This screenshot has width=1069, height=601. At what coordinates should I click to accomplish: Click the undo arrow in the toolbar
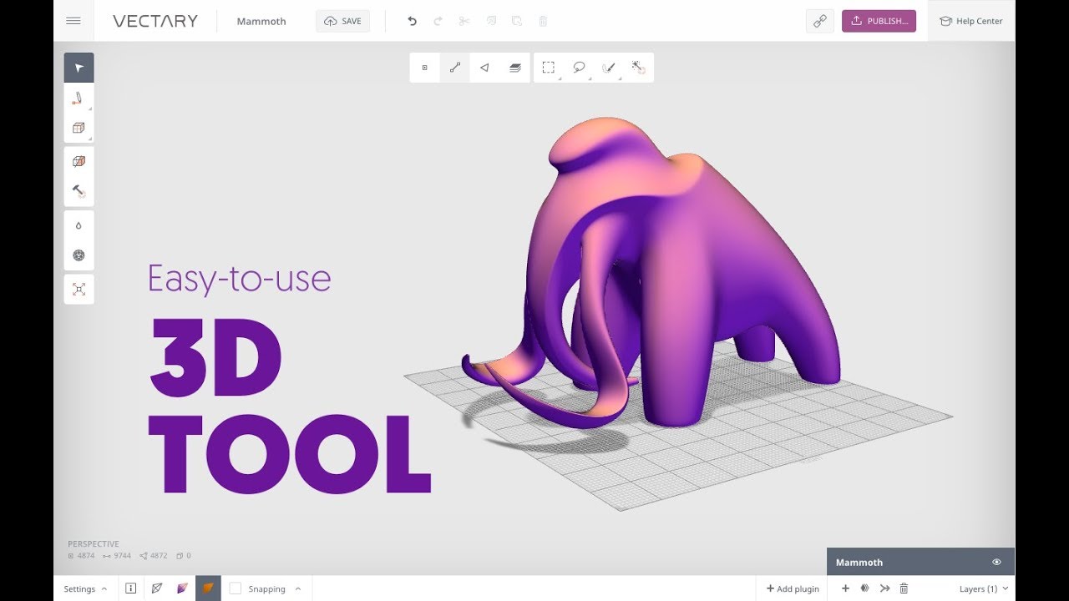pyautogui.click(x=411, y=21)
